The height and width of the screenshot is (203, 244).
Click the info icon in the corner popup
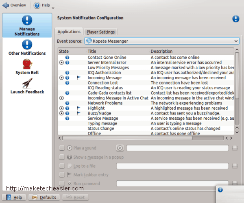[220, 190]
